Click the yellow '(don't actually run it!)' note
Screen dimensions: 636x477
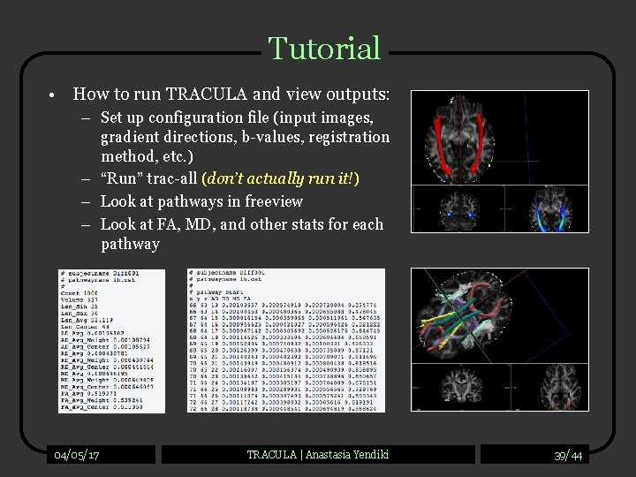coord(280,178)
